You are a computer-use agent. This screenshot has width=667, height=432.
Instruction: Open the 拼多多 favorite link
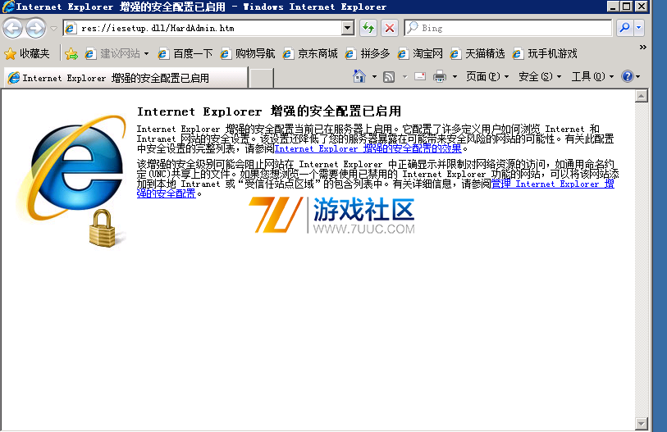(x=368, y=53)
